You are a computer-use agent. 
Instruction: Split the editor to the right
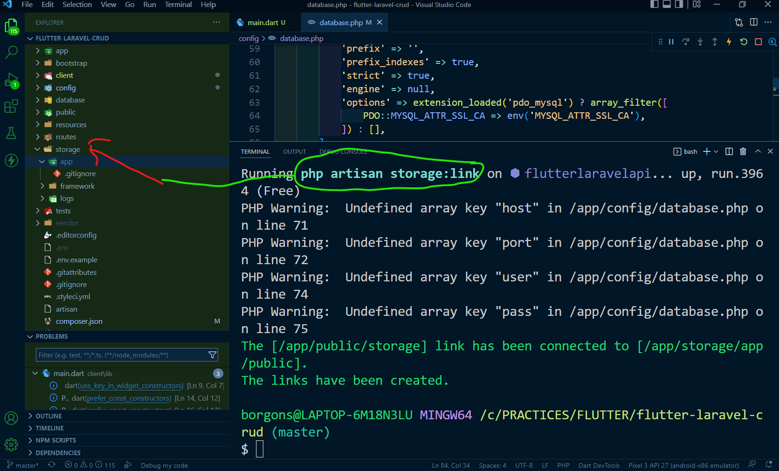754,22
